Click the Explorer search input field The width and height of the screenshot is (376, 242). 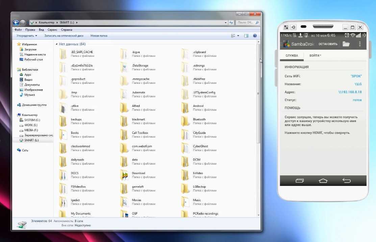point(245,23)
